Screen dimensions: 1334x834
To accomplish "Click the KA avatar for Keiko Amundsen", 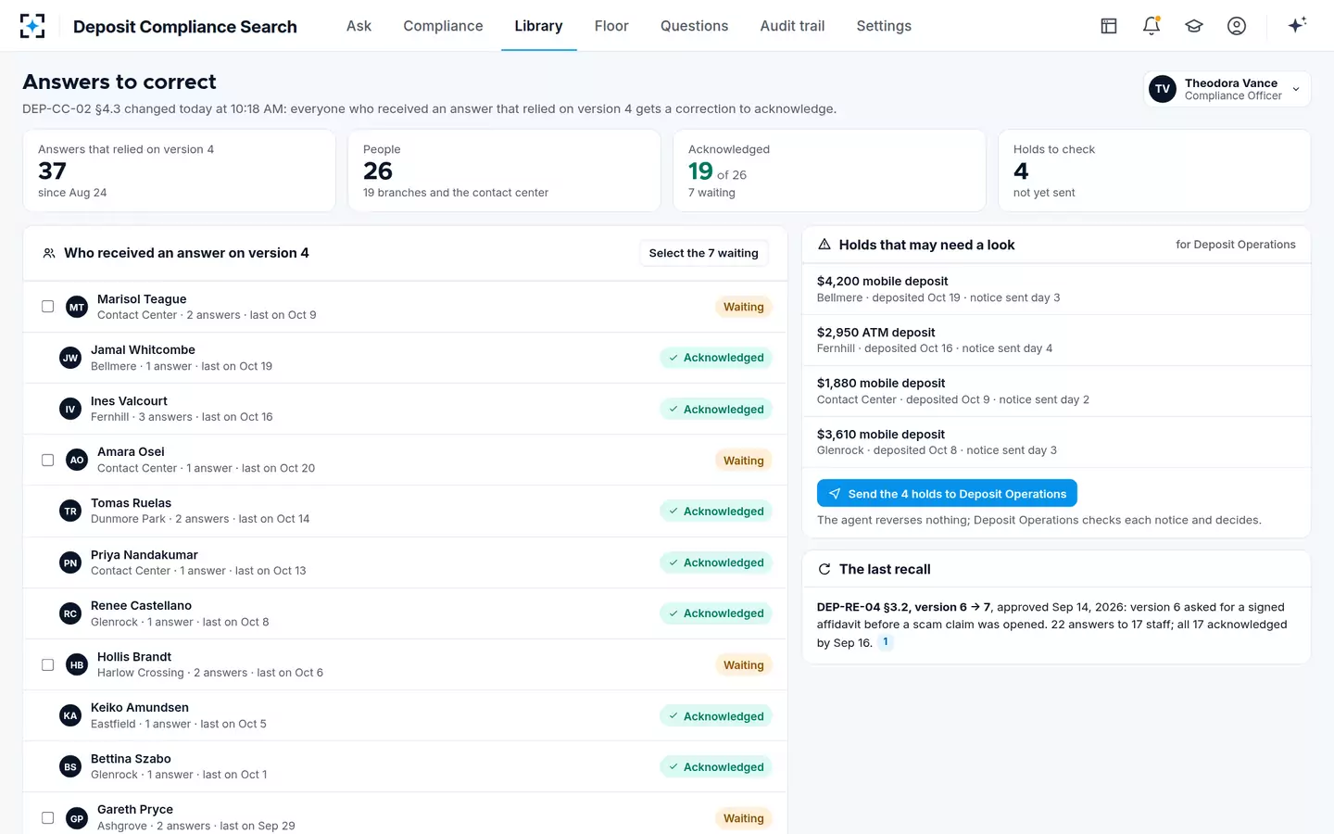I will tap(70, 715).
